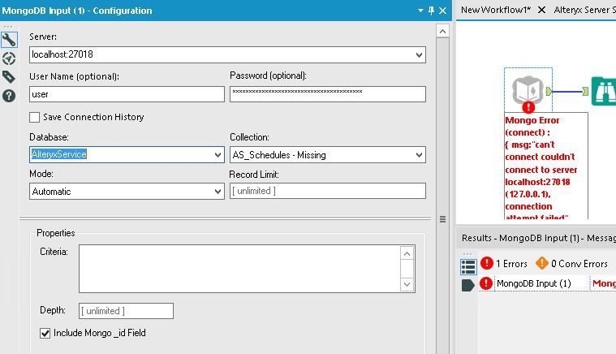Screen dimensions: 616x354
Task: Expand the Mode dropdown
Action: click(x=218, y=192)
